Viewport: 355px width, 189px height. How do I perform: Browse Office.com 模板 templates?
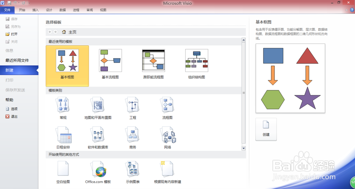(98, 172)
